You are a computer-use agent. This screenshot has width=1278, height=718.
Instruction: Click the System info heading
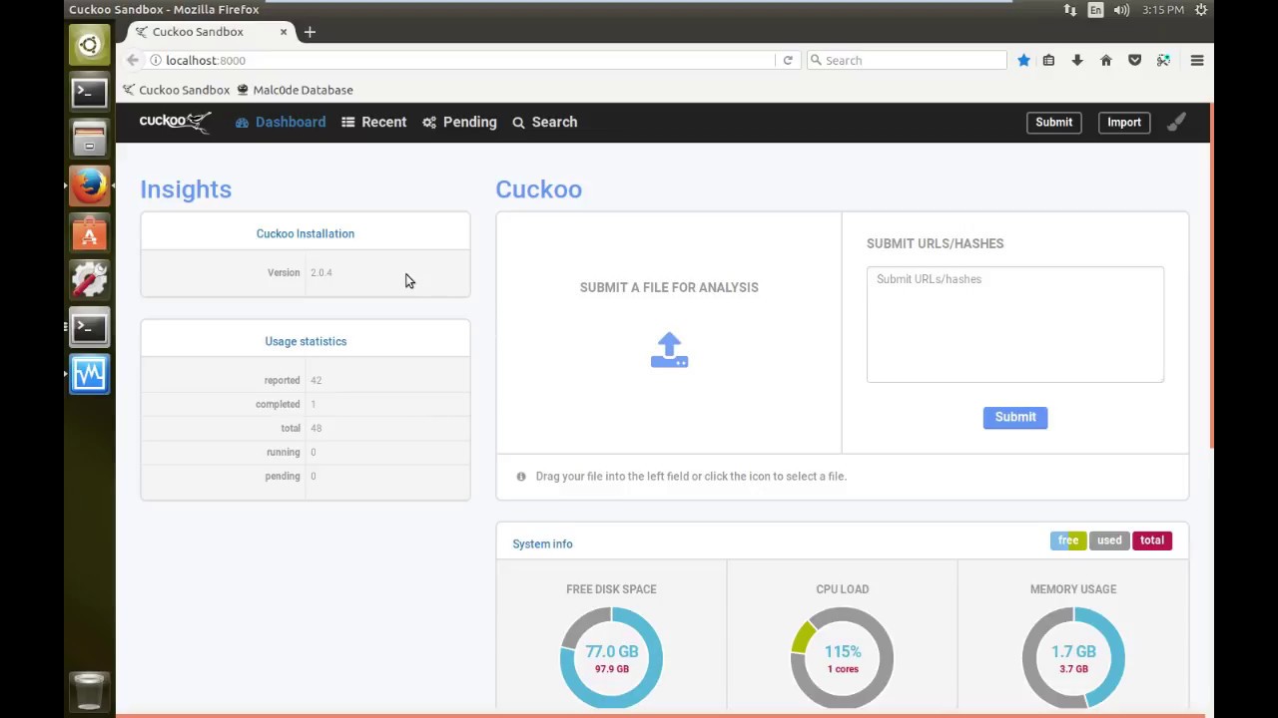pos(542,543)
